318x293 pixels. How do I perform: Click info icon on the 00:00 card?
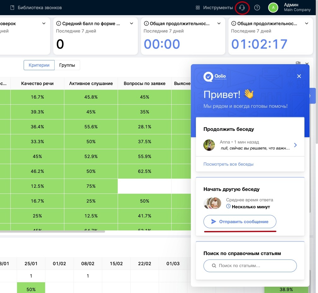tap(146, 24)
